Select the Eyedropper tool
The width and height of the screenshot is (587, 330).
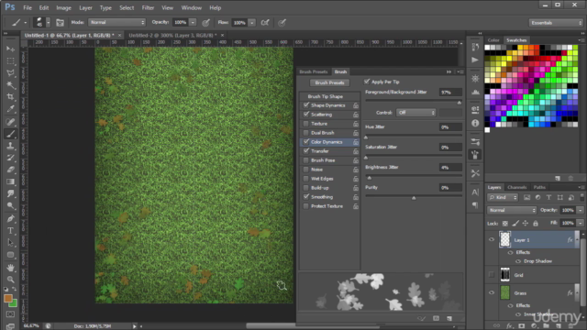coord(10,109)
